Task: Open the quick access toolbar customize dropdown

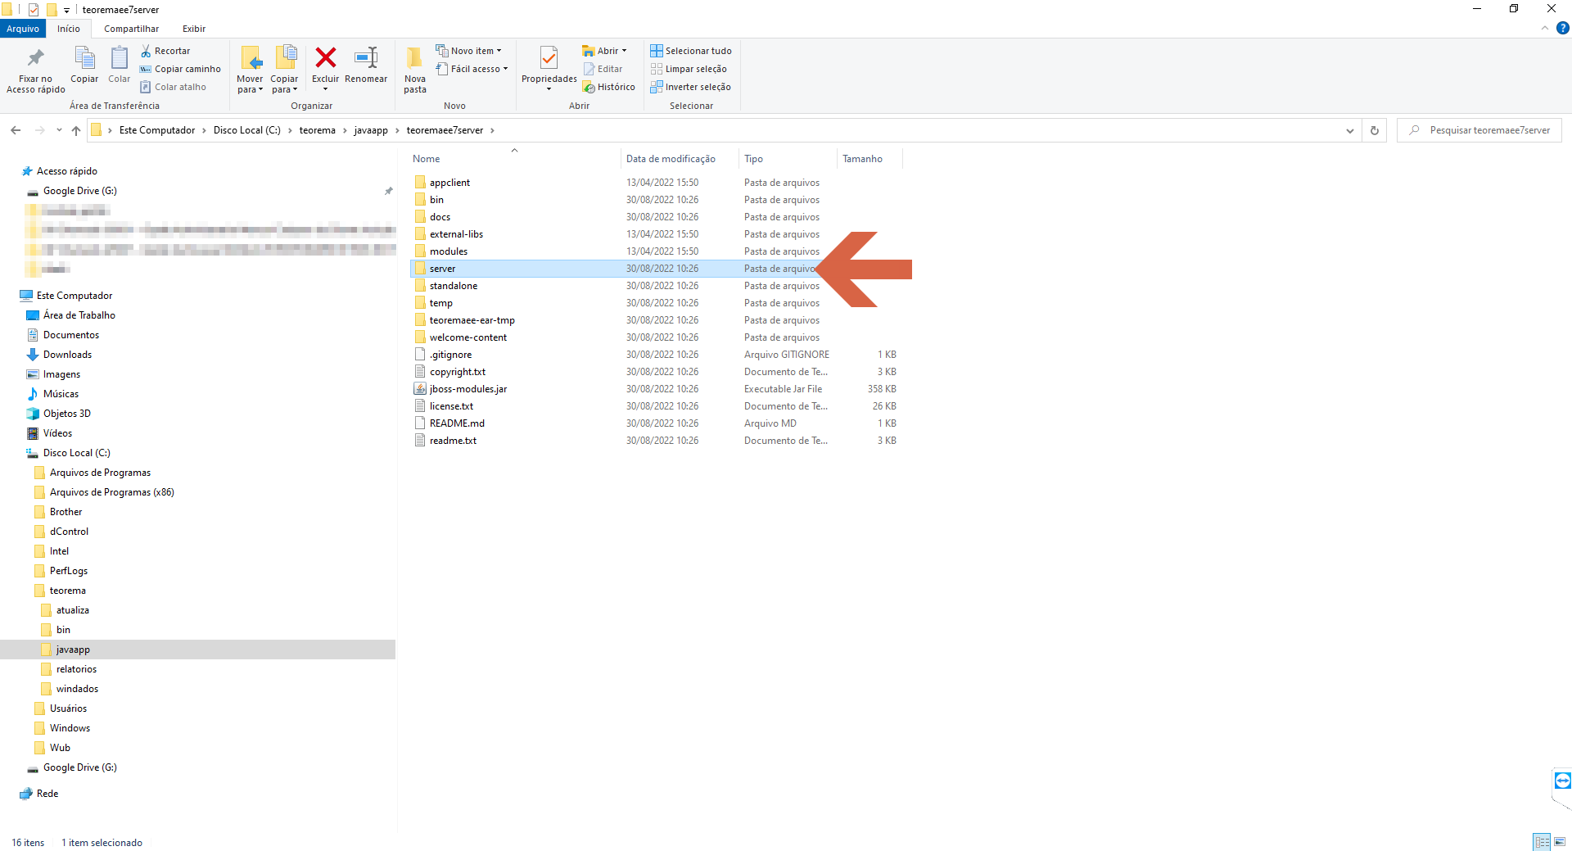Action: tap(67, 11)
